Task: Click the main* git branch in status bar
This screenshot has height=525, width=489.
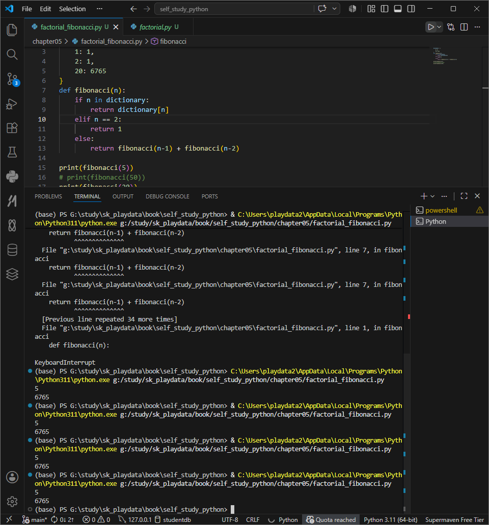Action: (x=35, y=519)
